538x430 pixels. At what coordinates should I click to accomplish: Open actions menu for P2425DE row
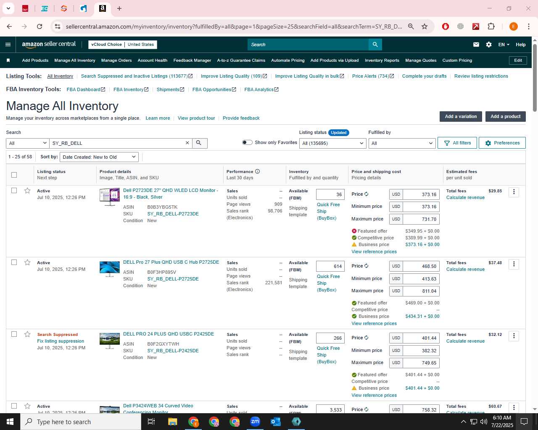514,336
